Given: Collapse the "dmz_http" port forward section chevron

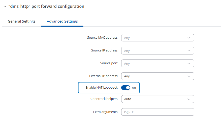Looking at the screenshot, I should click(5, 7).
